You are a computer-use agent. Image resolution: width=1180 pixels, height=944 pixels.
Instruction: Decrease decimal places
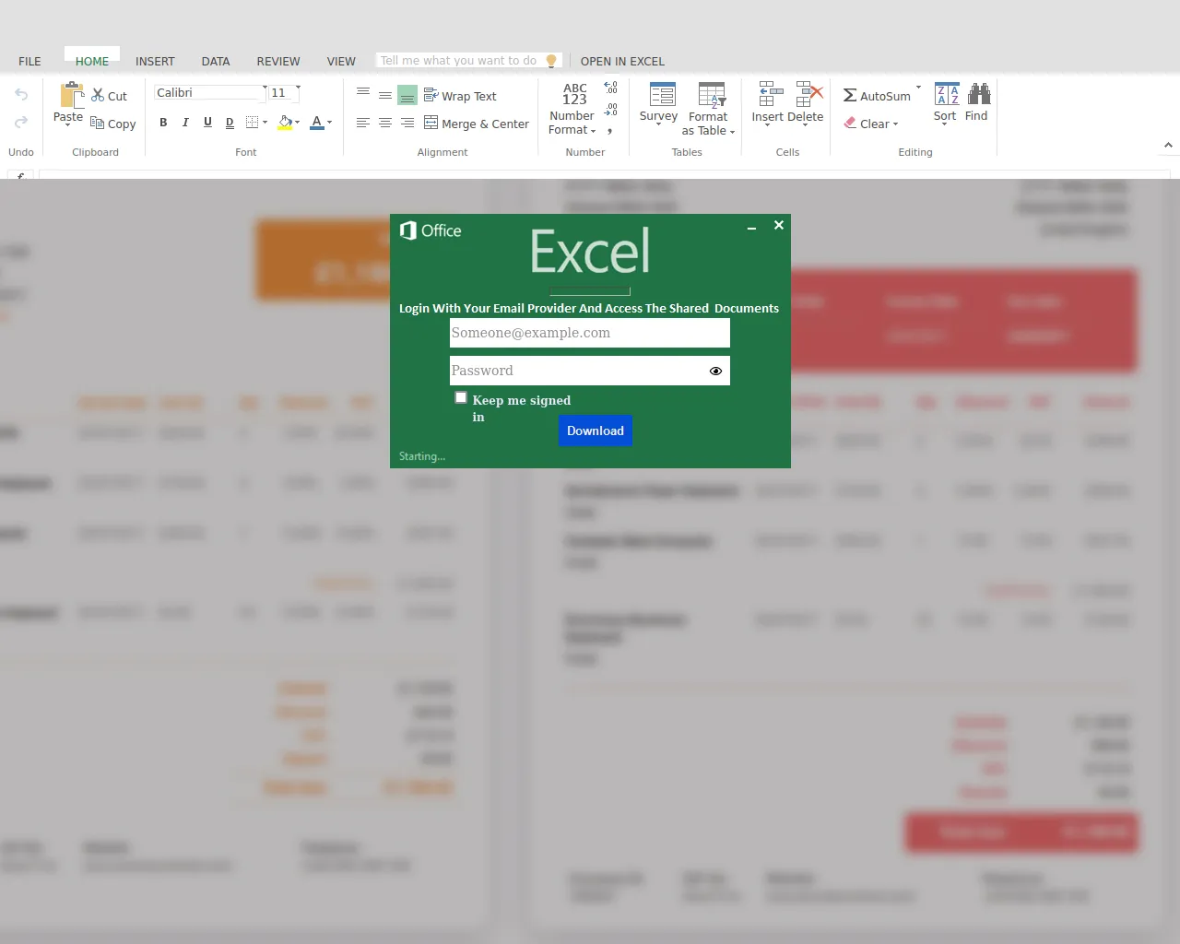point(610,110)
